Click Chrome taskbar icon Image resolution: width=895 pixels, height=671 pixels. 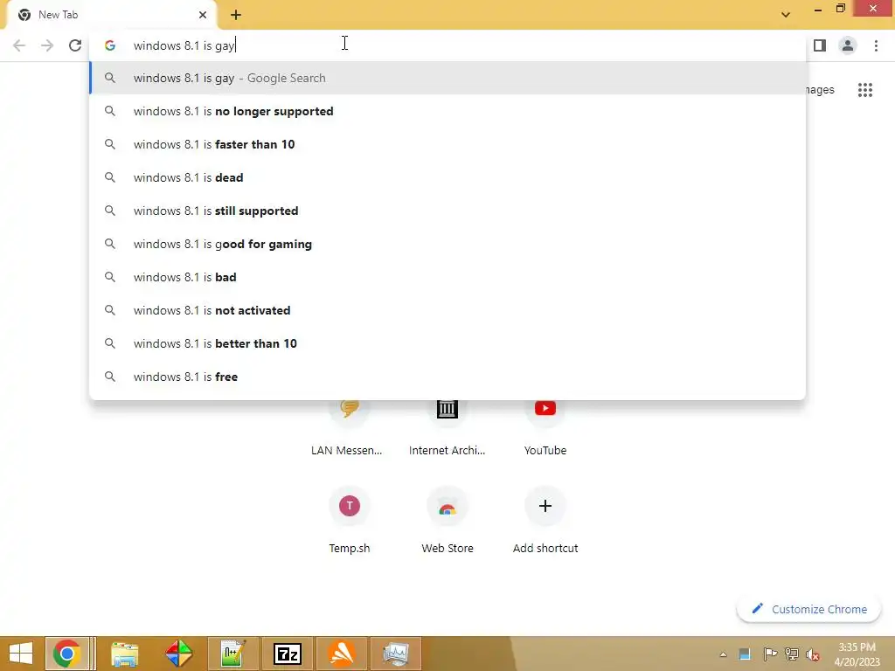[66, 654]
